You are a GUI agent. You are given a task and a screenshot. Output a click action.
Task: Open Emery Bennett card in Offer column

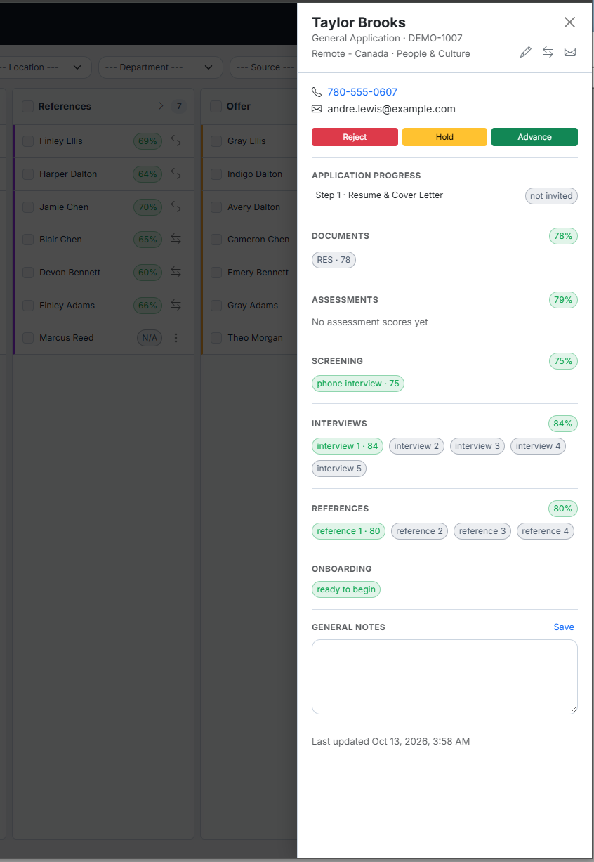point(258,273)
